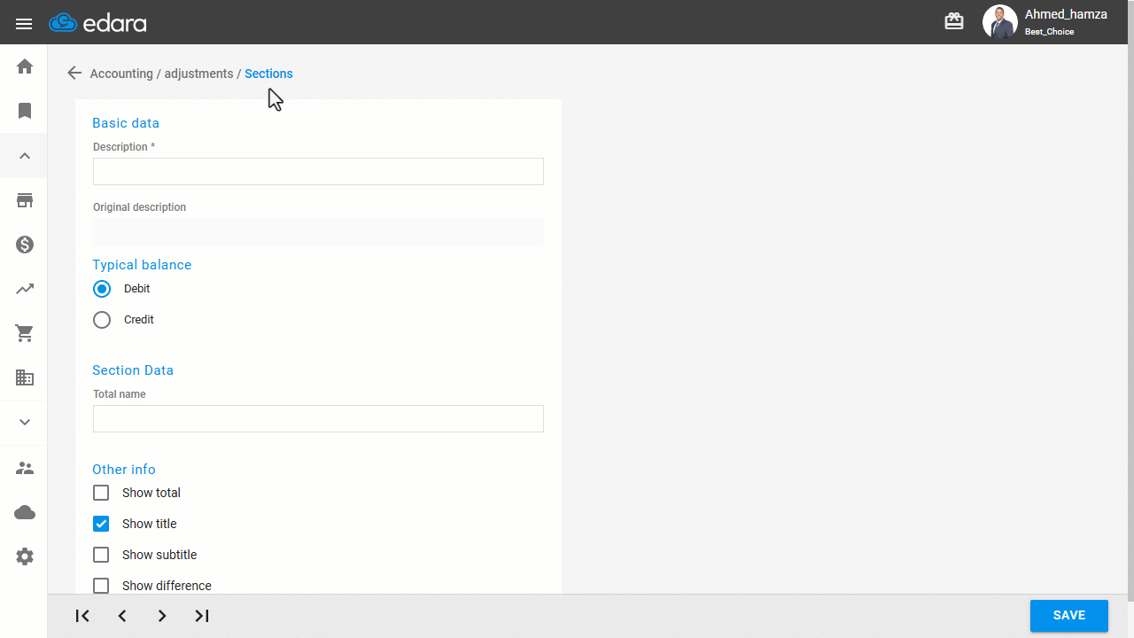Open the people sidebar icon
This screenshot has height=638, width=1134.
click(x=25, y=468)
